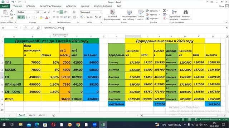The width and height of the screenshot is (229, 128).
Task: Switch to the ВСТАВКА tab
Action: (x=31, y=6)
